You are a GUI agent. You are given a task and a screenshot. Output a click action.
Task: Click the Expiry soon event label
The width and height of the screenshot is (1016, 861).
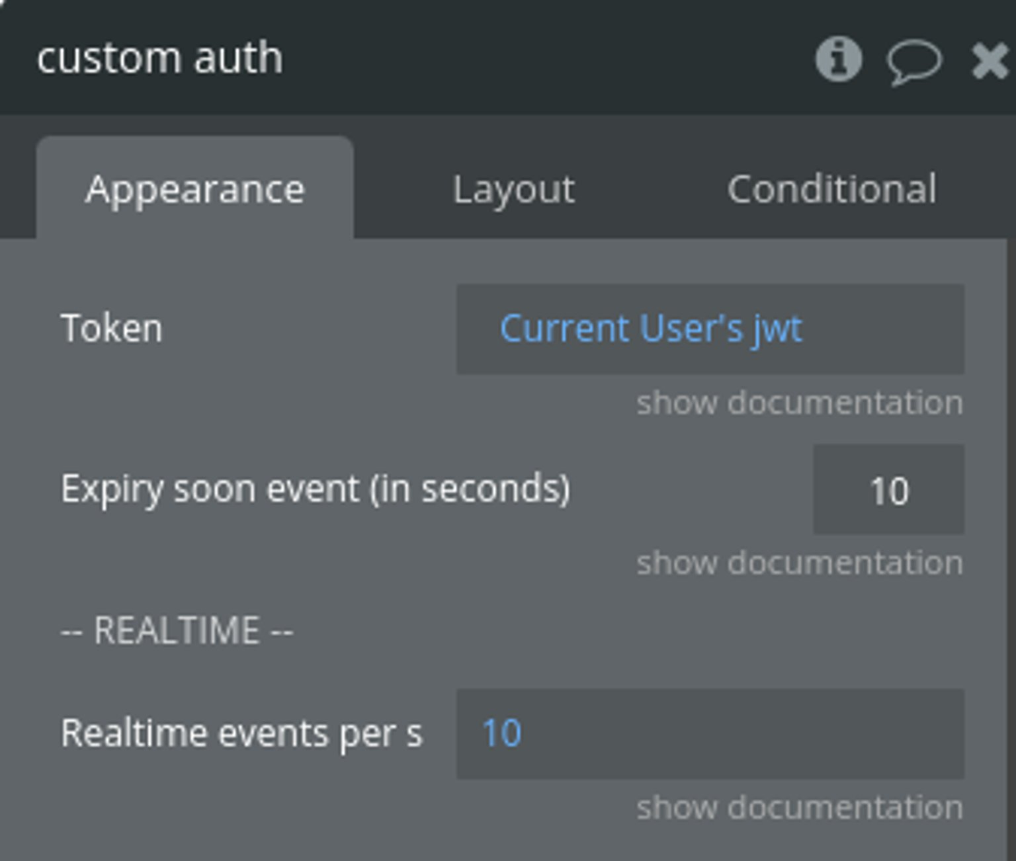click(x=315, y=489)
